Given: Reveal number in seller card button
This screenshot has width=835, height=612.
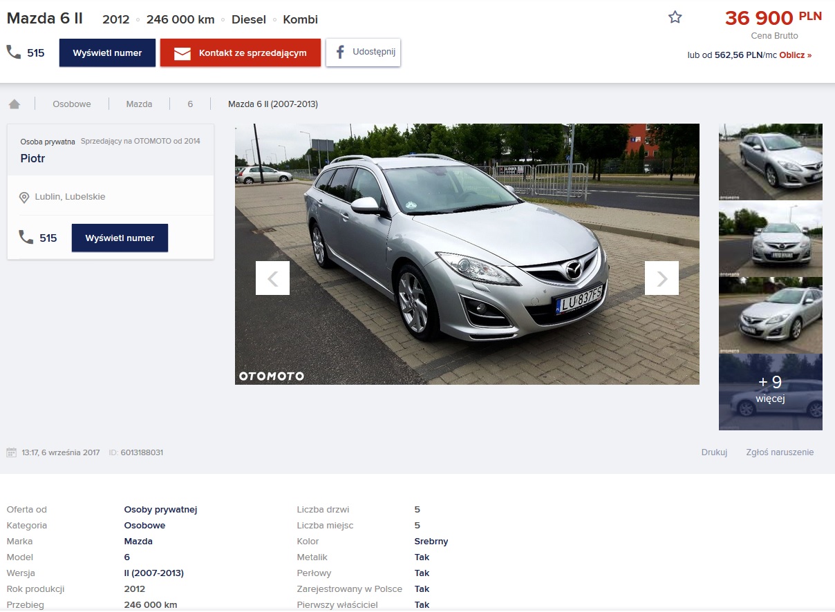Looking at the screenshot, I should coord(120,238).
